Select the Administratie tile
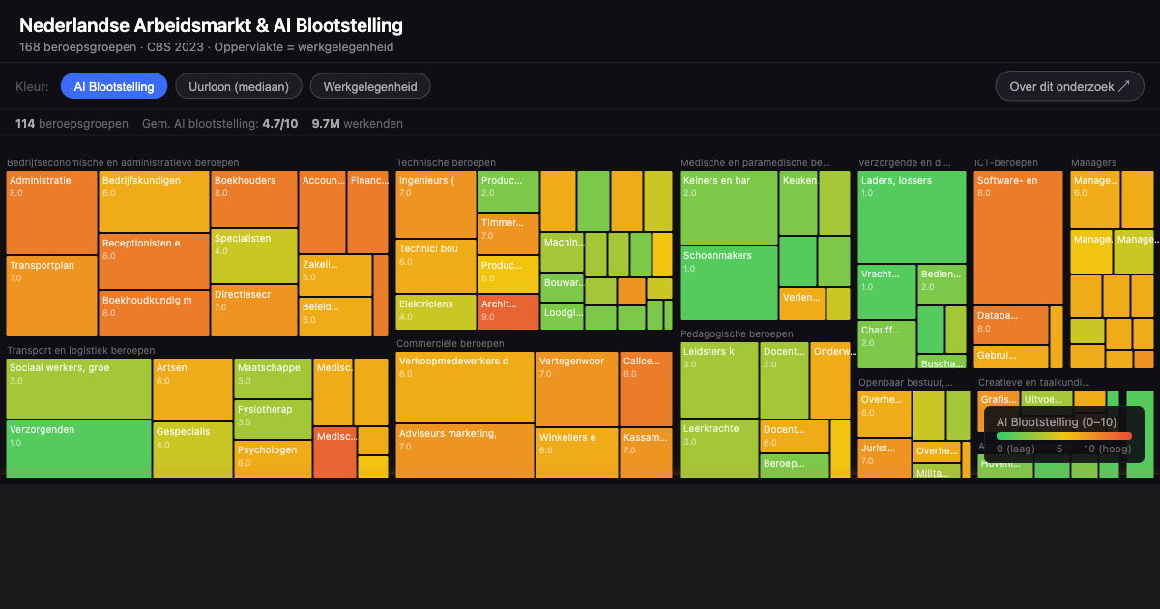This screenshot has height=609, width=1160. pos(51,213)
